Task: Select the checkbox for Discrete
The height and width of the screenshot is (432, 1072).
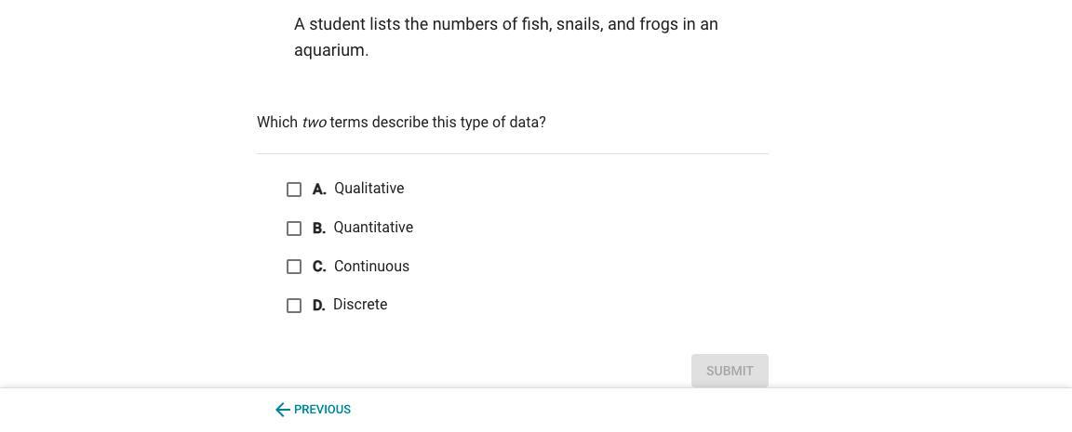Action: coord(294,306)
